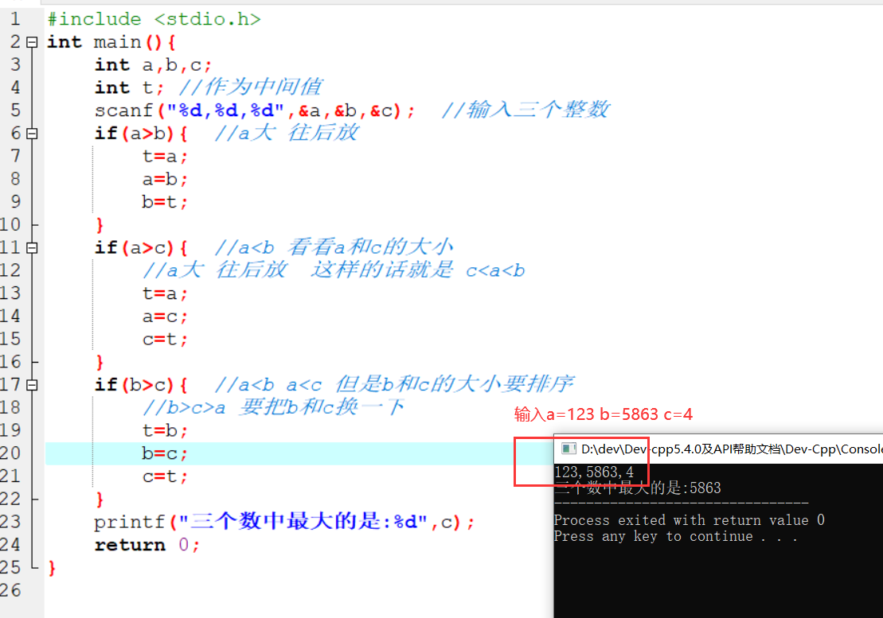
Task: Click 'Process exited with return value 0' text
Action: (690, 520)
